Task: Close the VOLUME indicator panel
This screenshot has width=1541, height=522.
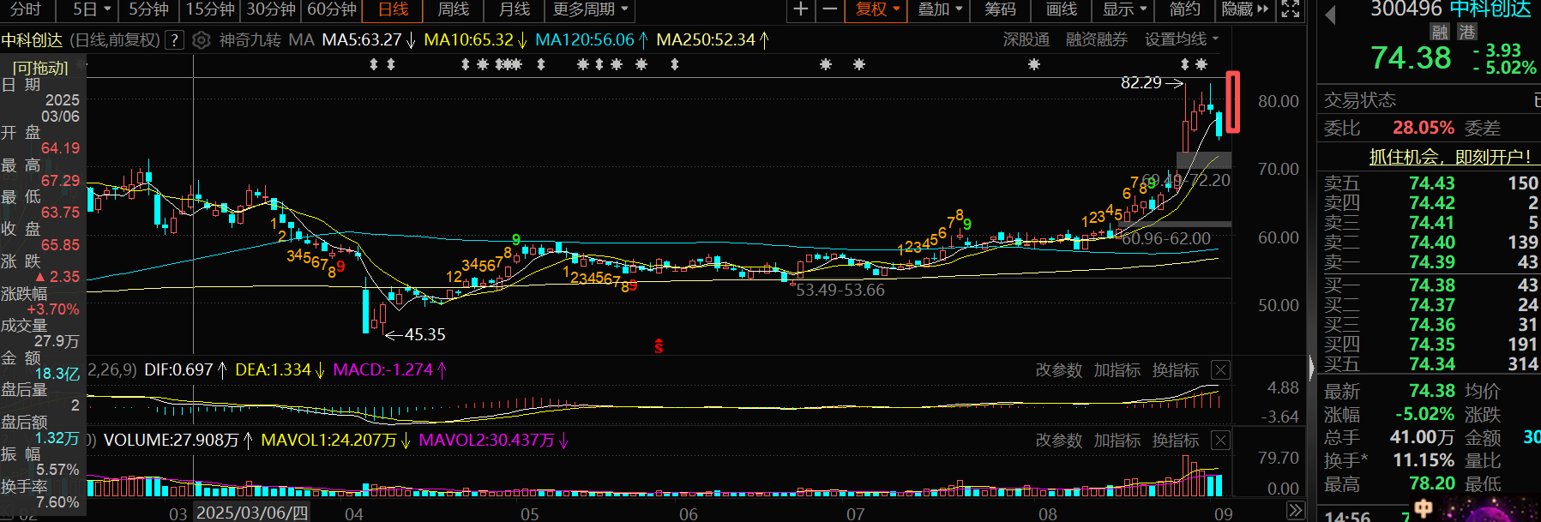Action: pyautogui.click(x=1220, y=441)
